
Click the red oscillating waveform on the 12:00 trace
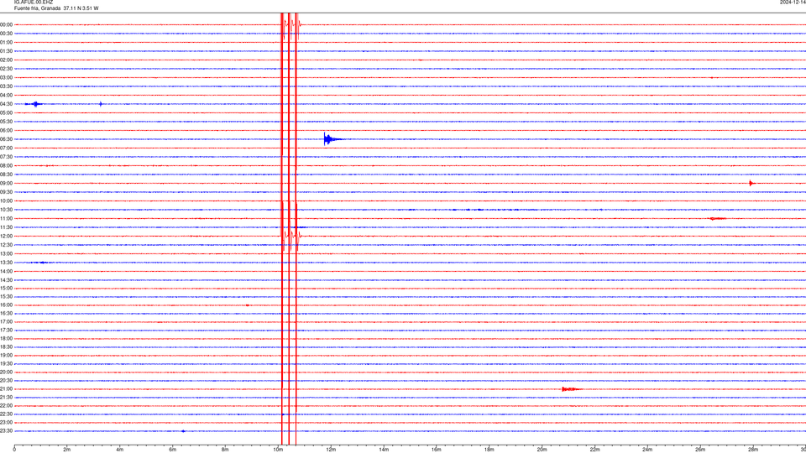point(291,237)
